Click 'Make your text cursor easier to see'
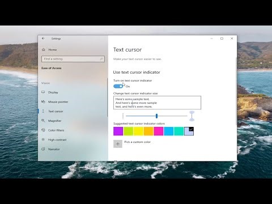The image size is (272, 204). (x=137, y=59)
